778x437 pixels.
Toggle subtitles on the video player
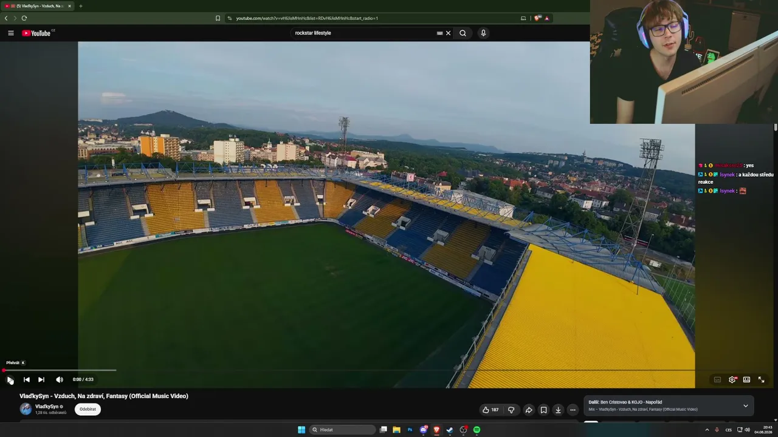tap(717, 379)
